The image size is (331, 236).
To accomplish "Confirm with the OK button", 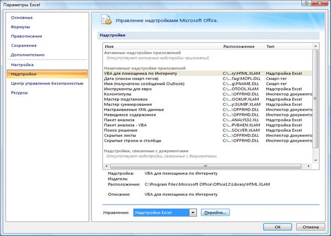I will [x=278, y=226].
